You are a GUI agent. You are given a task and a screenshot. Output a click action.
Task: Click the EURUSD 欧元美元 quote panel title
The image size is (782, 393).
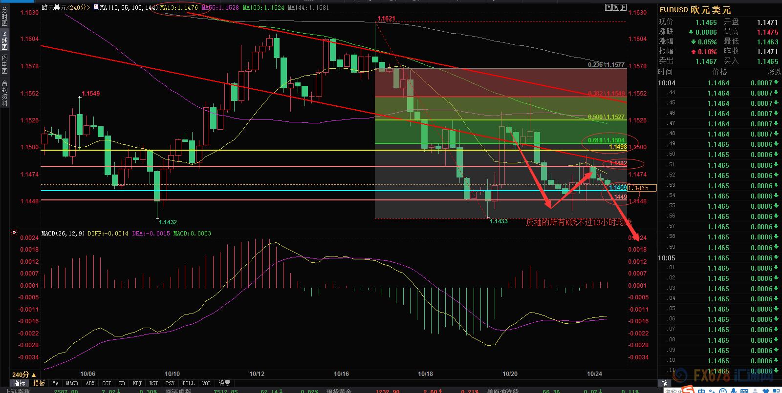[x=695, y=10]
